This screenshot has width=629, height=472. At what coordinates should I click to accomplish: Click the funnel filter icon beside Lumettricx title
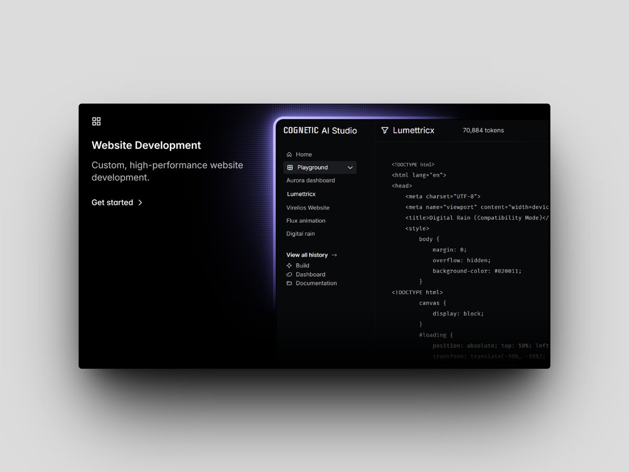(x=385, y=130)
